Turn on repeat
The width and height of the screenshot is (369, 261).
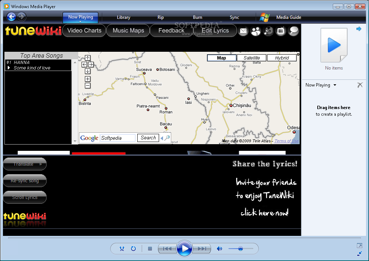pos(133,248)
